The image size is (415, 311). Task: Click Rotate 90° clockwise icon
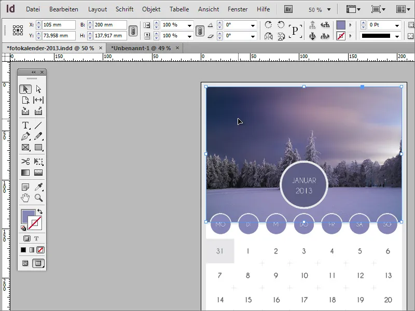coord(268,25)
